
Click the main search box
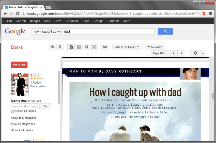click(x=93, y=31)
